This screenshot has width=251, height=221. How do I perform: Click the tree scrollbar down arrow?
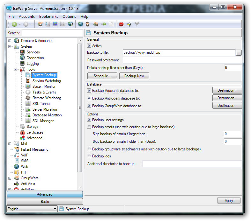80,187
